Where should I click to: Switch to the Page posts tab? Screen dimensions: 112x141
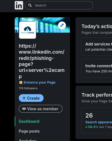click(29, 131)
